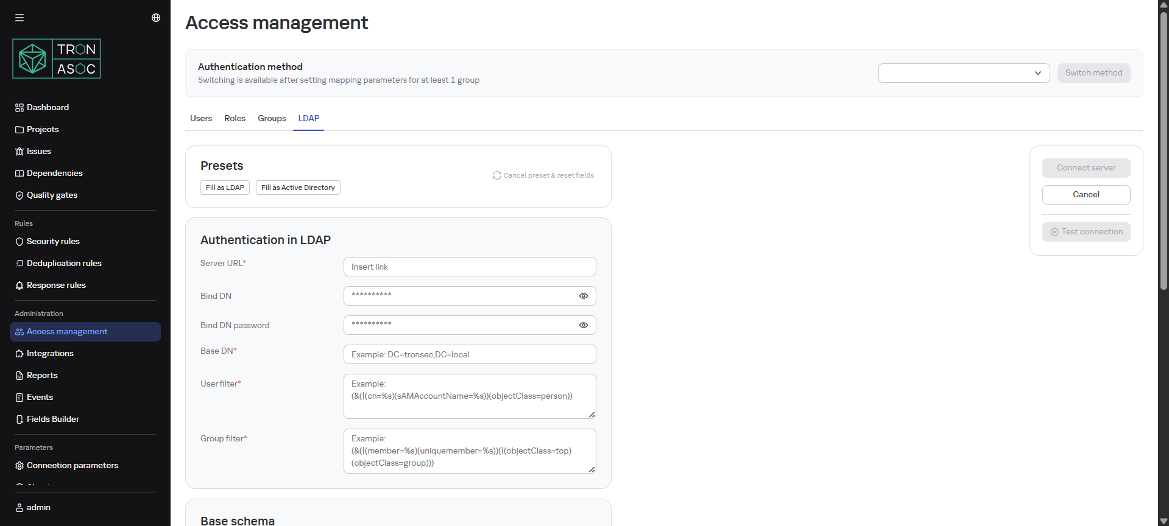Click the globe language icon
Viewport: 1169px width, 526px height.
(x=156, y=18)
